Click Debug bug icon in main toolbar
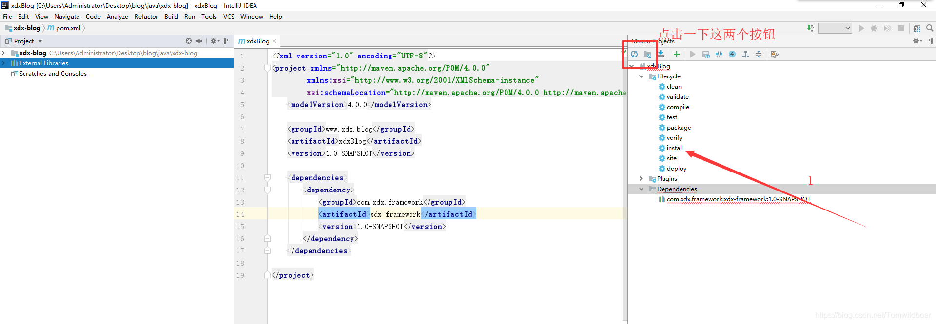 (x=875, y=28)
